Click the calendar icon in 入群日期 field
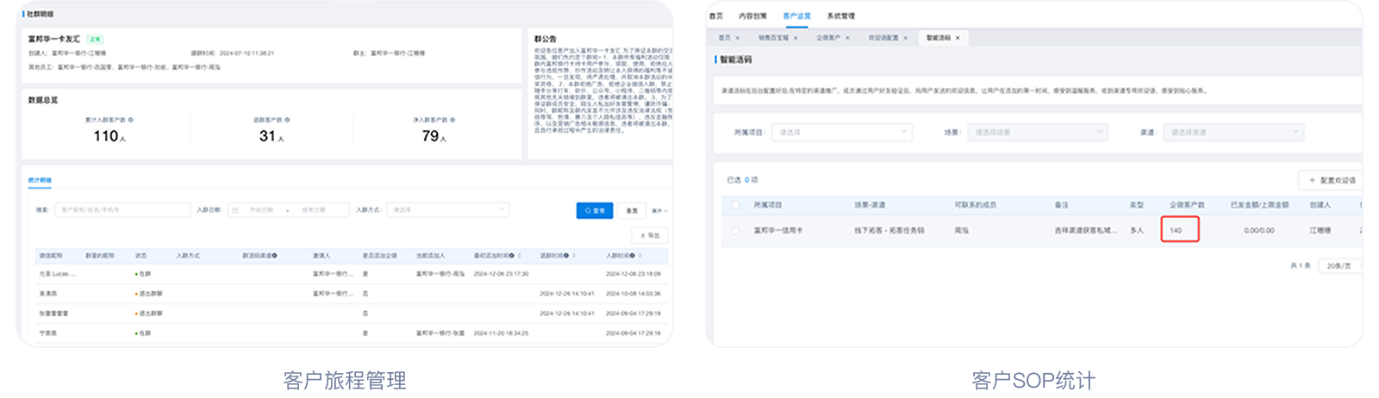The width and height of the screenshot is (1379, 398). click(235, 210)
